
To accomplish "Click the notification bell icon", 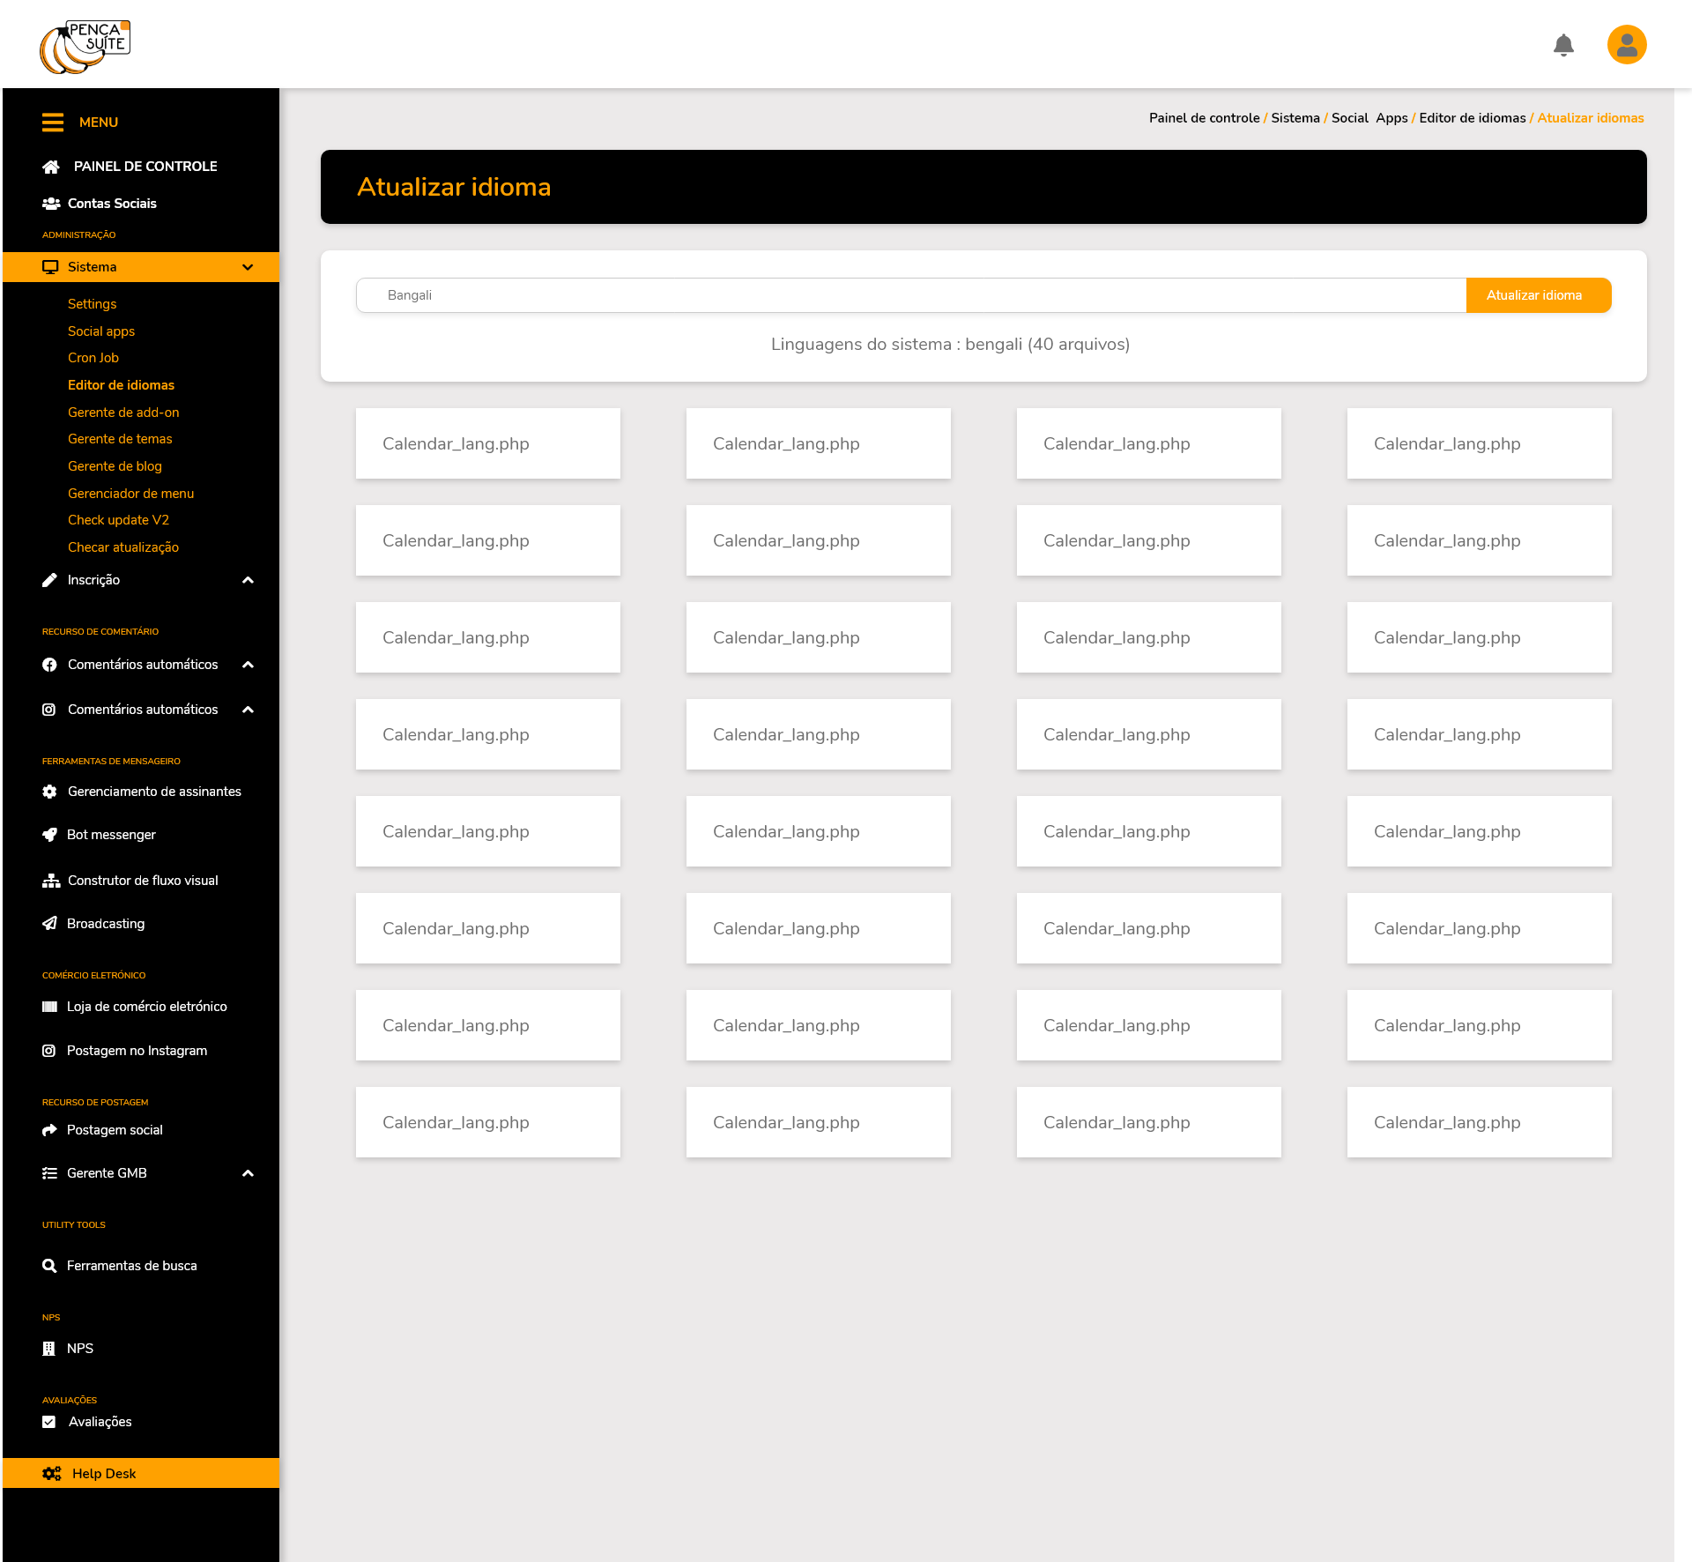I will pos(1563,45).
